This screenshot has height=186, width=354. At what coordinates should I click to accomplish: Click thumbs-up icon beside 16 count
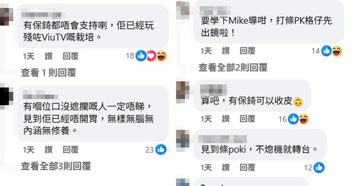pyautogui.click(x=293, y=119)
